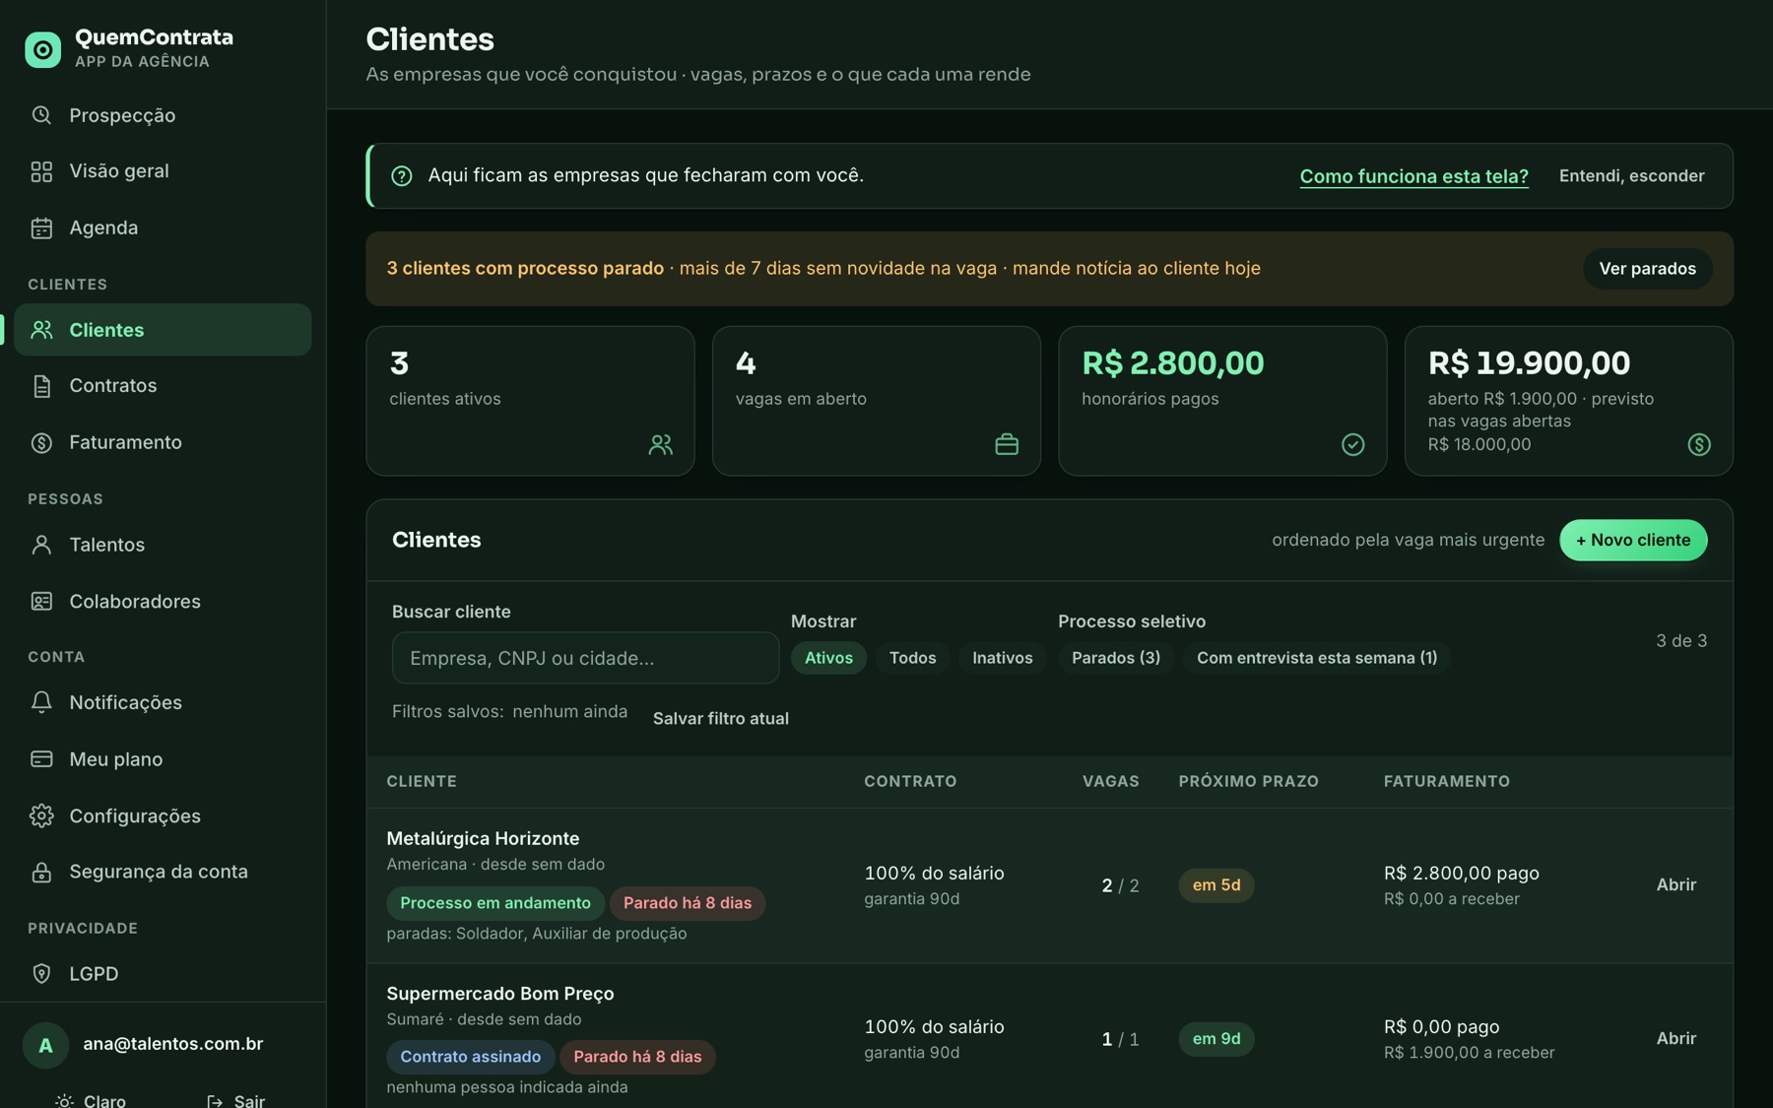
Task: Click the 'Parado há 8 dias' tag for Metalúrgica Horizonte
Action: click(688, 903)
